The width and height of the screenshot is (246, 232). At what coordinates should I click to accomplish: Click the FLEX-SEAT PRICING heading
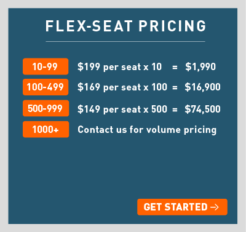tap(125, 26)
